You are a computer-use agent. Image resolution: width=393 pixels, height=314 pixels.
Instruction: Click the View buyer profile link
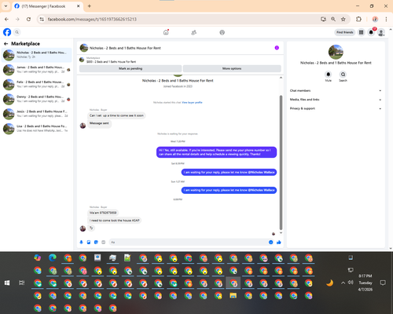coord(192,102)
